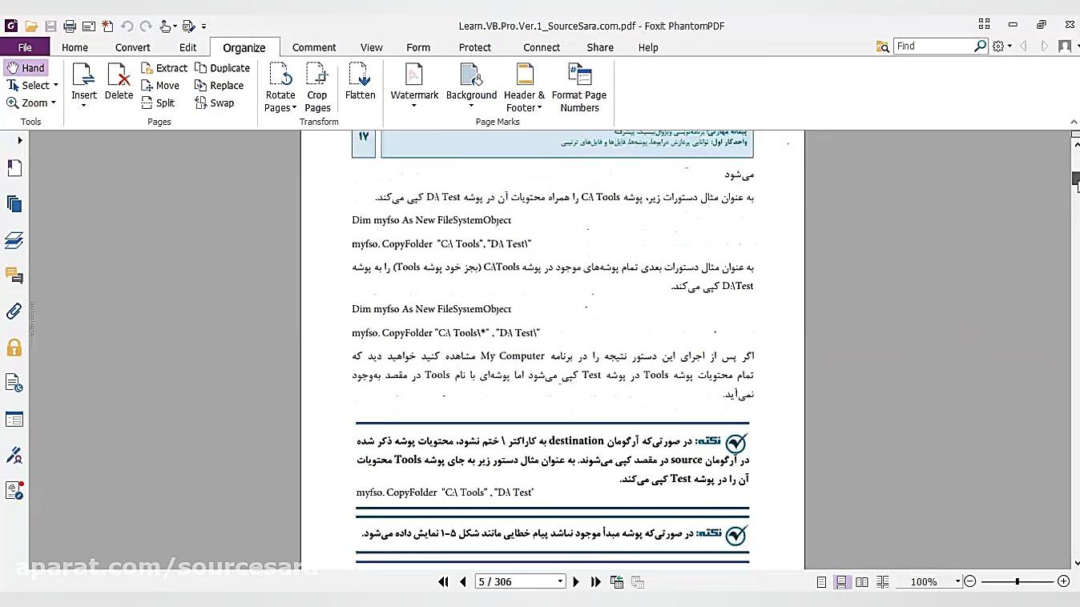Open page number 5 / 306 dropdown
The width and height of the screenshot is (1080, 607).
[x=560, y=582]
